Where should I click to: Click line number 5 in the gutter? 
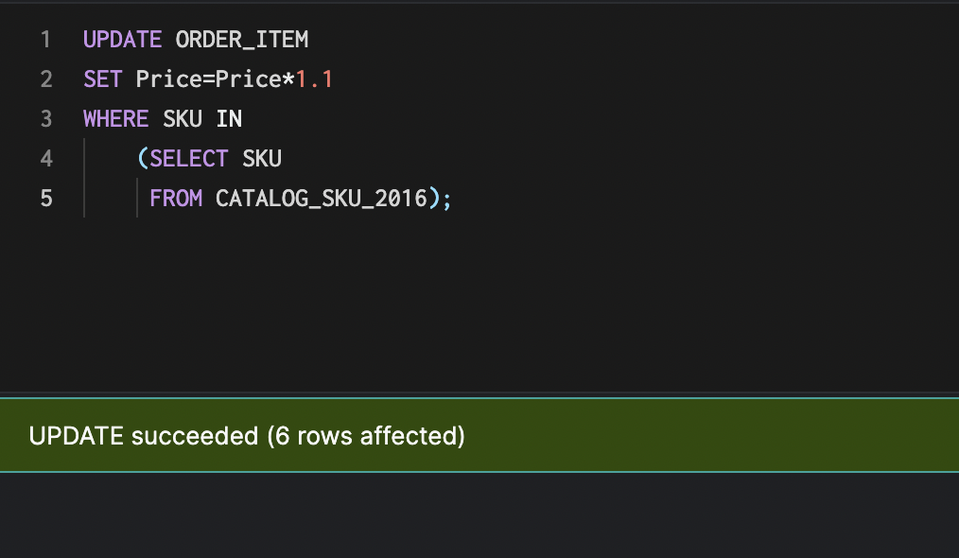(45, 199)
